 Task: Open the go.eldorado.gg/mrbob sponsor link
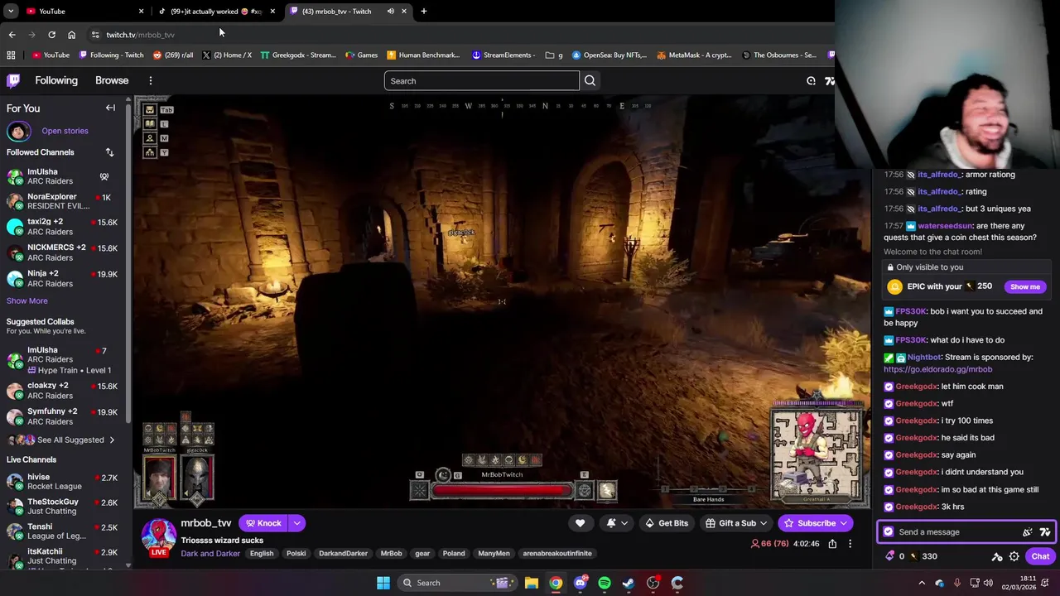pos(937,369)
